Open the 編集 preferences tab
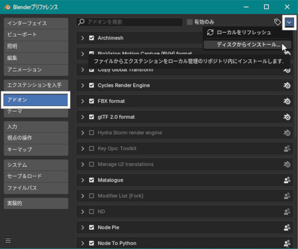This screenshot has height=249, width=298. coord(36,58)
